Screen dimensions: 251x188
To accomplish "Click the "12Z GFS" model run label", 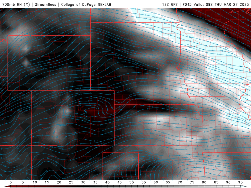I will click(x=170, y=4).
